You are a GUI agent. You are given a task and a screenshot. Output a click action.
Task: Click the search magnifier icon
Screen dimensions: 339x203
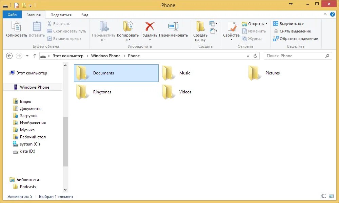[x=327, y=56]
